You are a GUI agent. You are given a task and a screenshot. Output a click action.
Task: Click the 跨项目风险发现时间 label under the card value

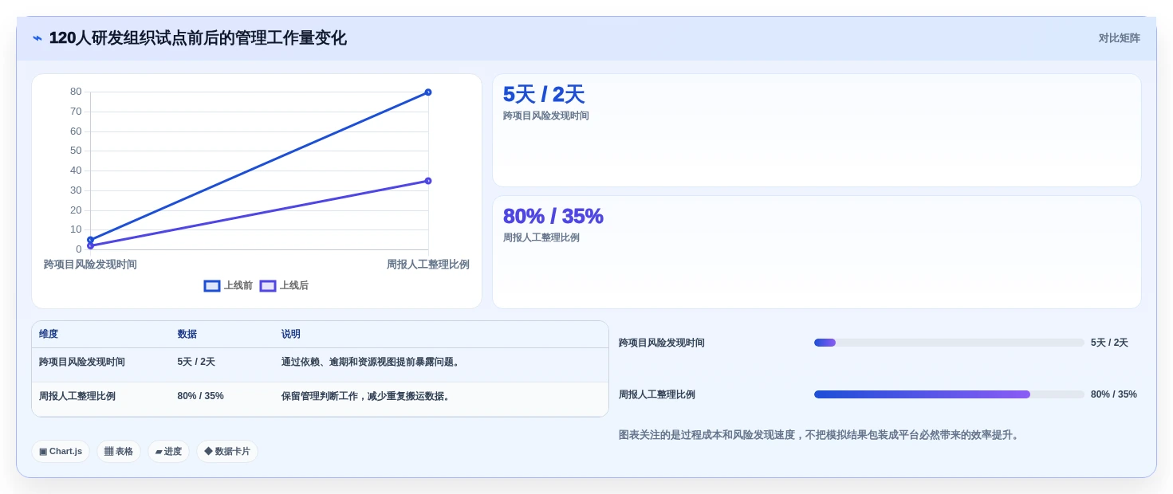click(546, 116)
